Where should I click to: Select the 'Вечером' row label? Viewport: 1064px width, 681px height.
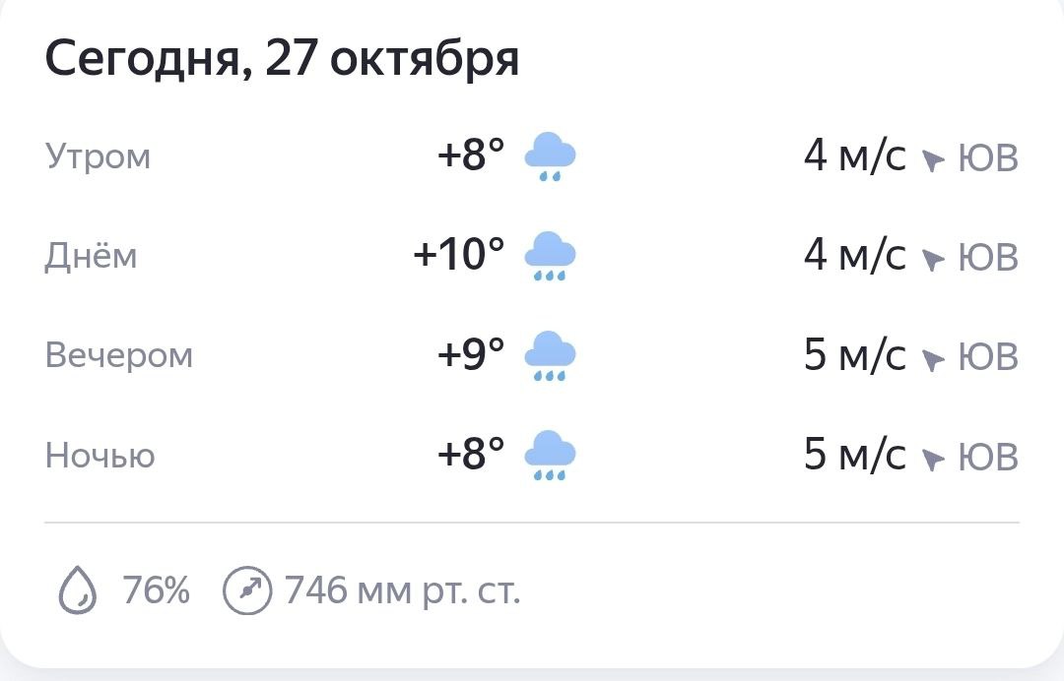coord(119,355)
